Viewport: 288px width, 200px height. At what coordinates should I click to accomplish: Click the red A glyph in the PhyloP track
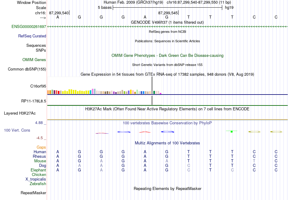145,132
